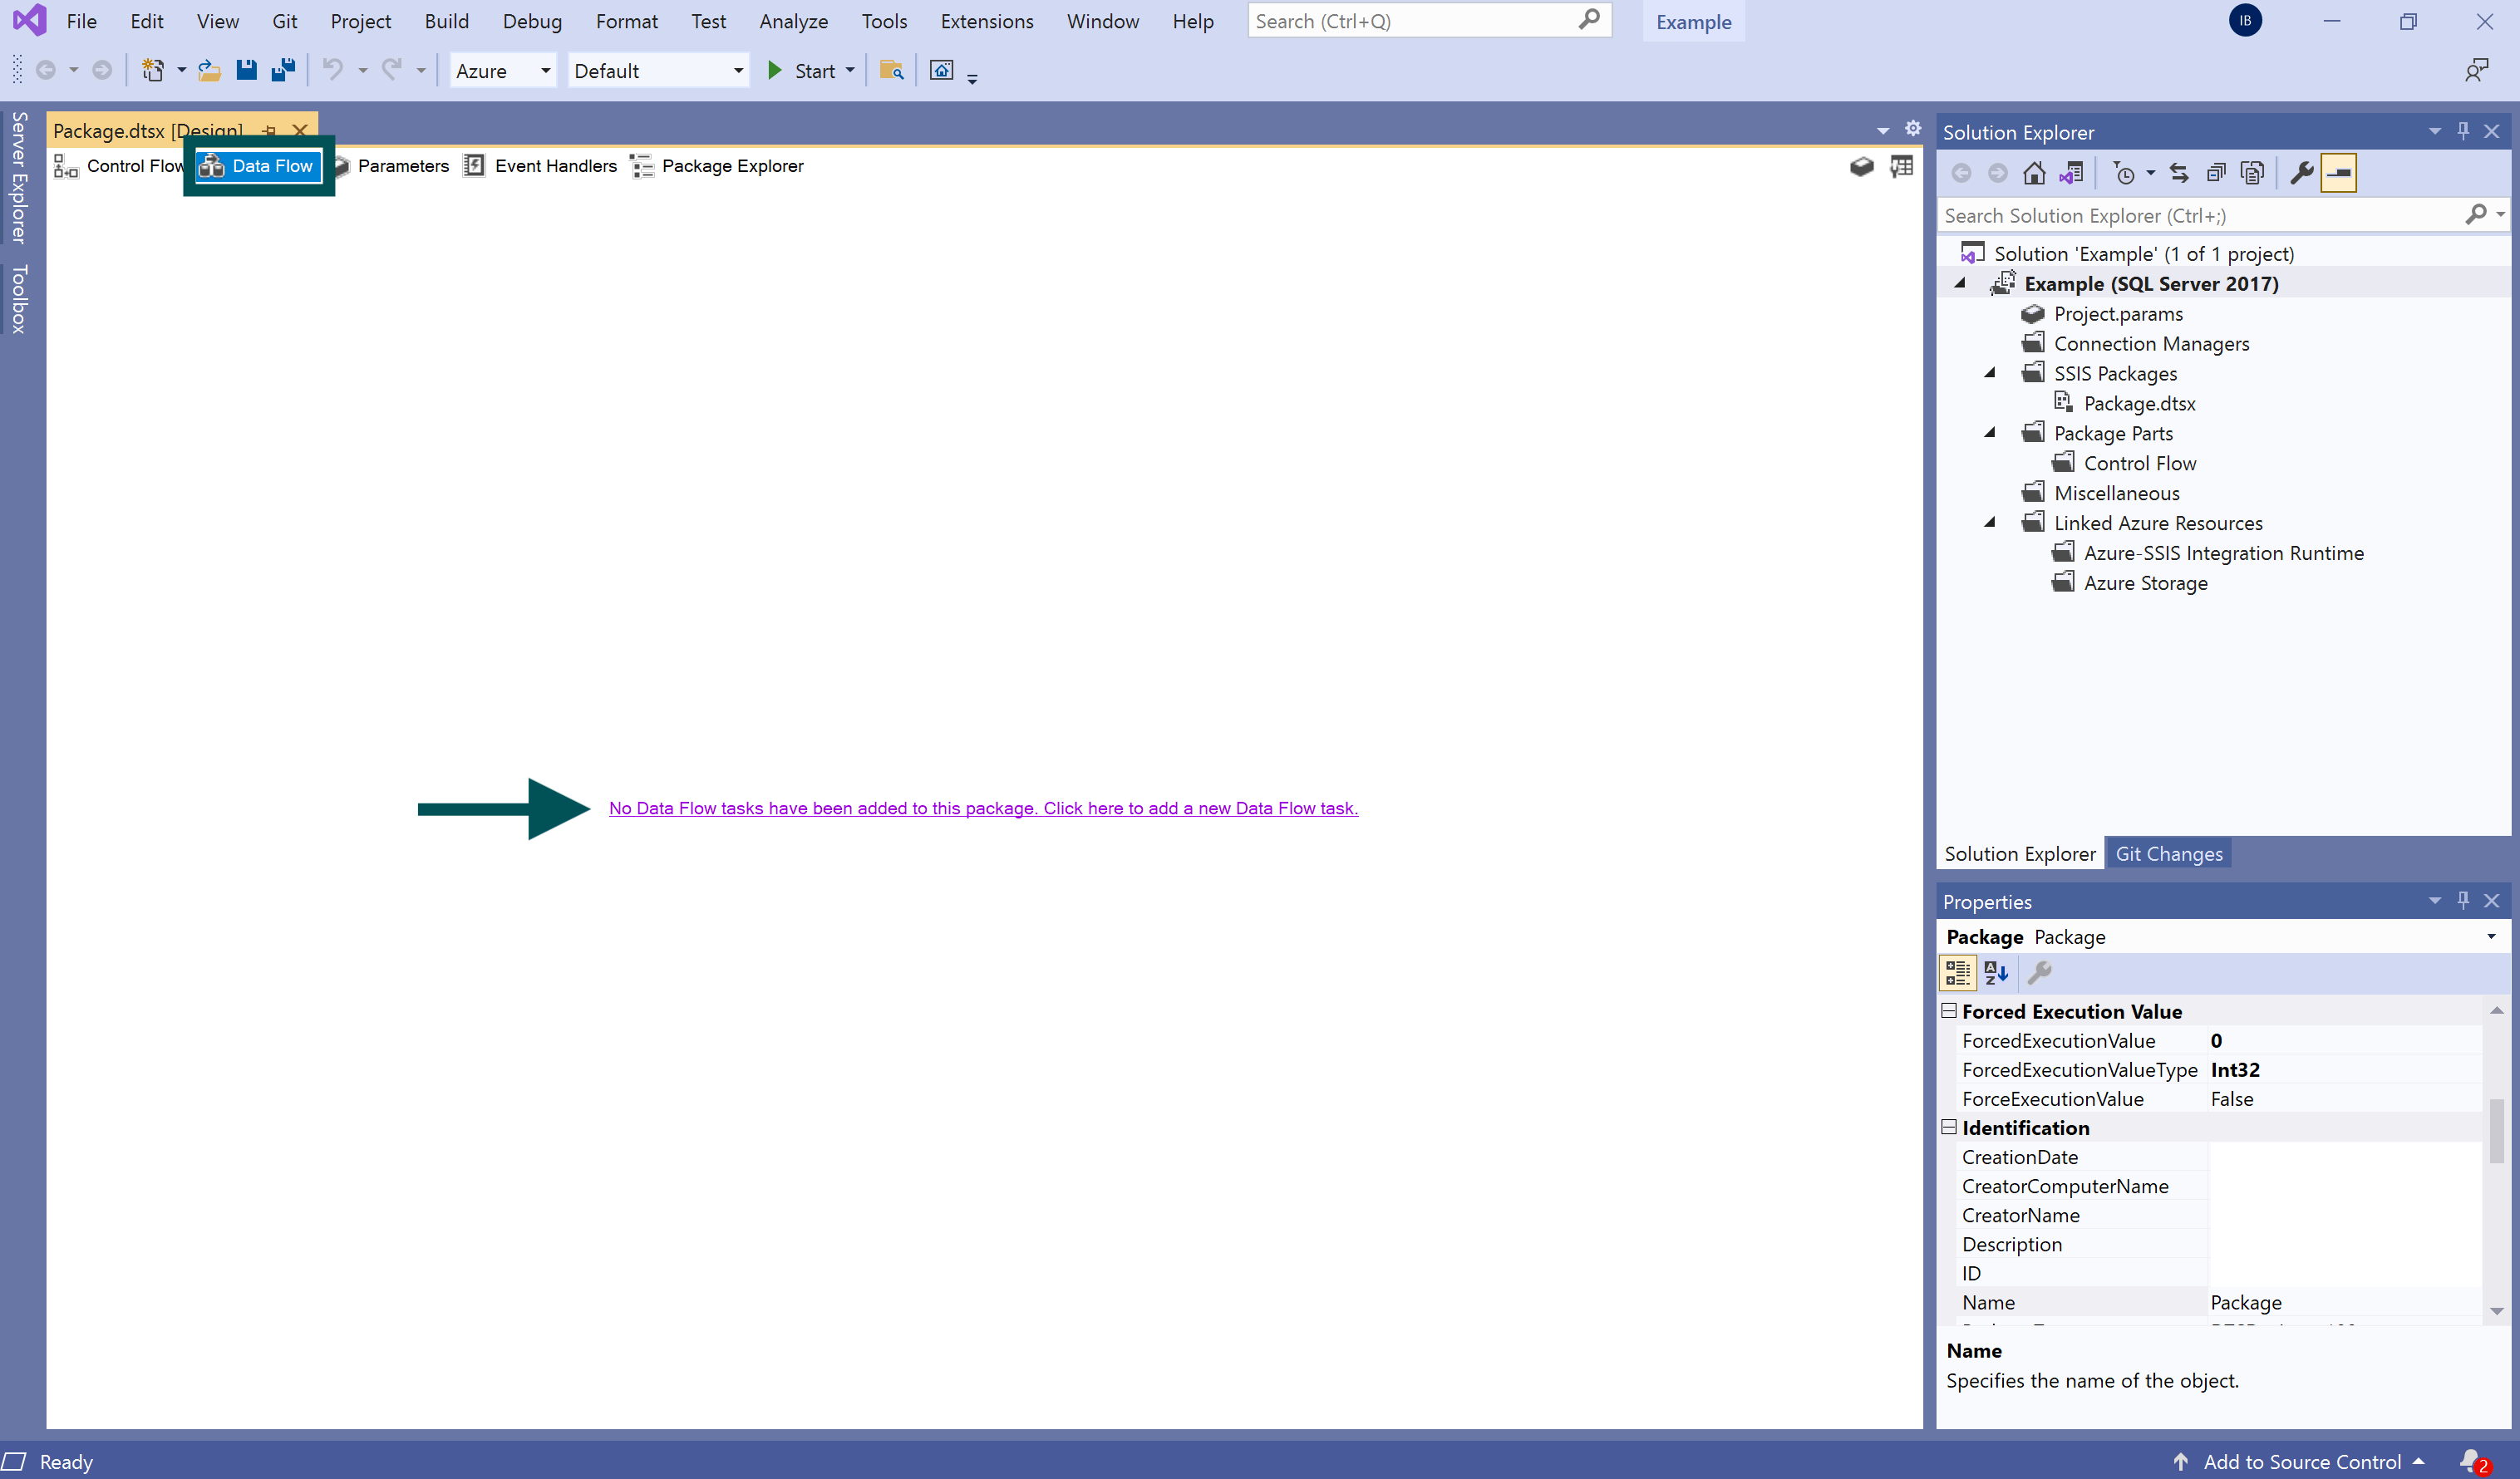Pin the Solution Explorer panel
2520x1479 pixels.
pyautogui.click(x=2463, y=131)
